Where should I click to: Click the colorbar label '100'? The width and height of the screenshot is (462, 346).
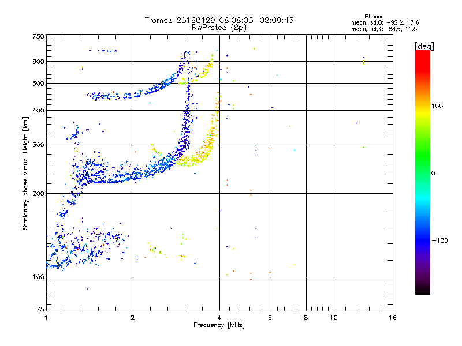[437, 106]
